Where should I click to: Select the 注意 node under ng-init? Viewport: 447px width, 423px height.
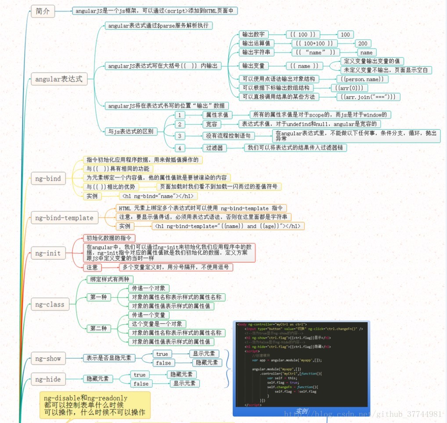point(92,267)
